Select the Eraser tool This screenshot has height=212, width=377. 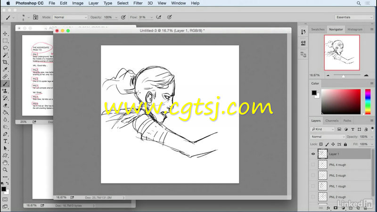(x=5, y=105)
